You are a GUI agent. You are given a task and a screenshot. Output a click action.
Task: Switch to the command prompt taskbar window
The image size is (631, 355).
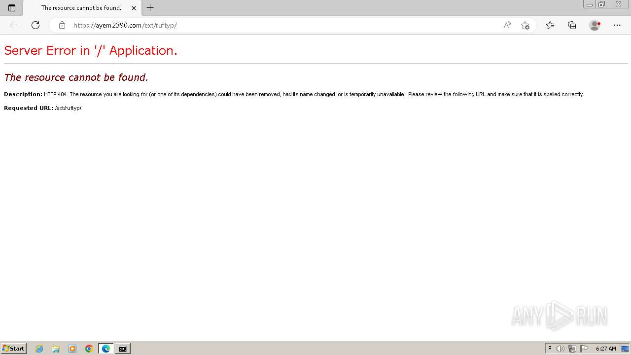[x=123, y=349]
